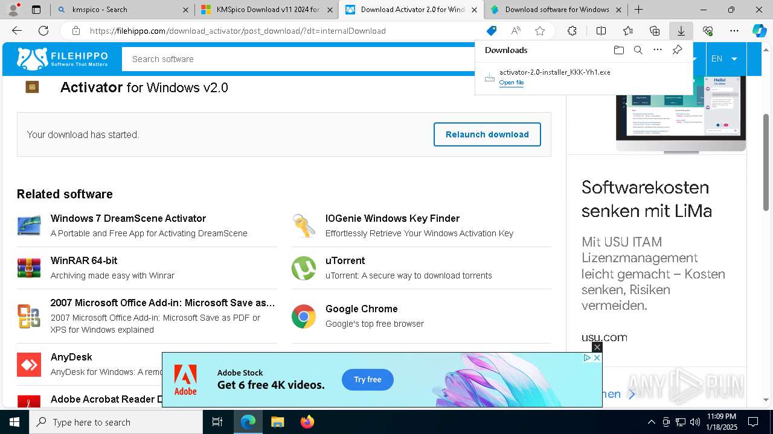View site information lock icon
Image resolution: width=773 pixels, height=434 pixels.
click(76, 31)
